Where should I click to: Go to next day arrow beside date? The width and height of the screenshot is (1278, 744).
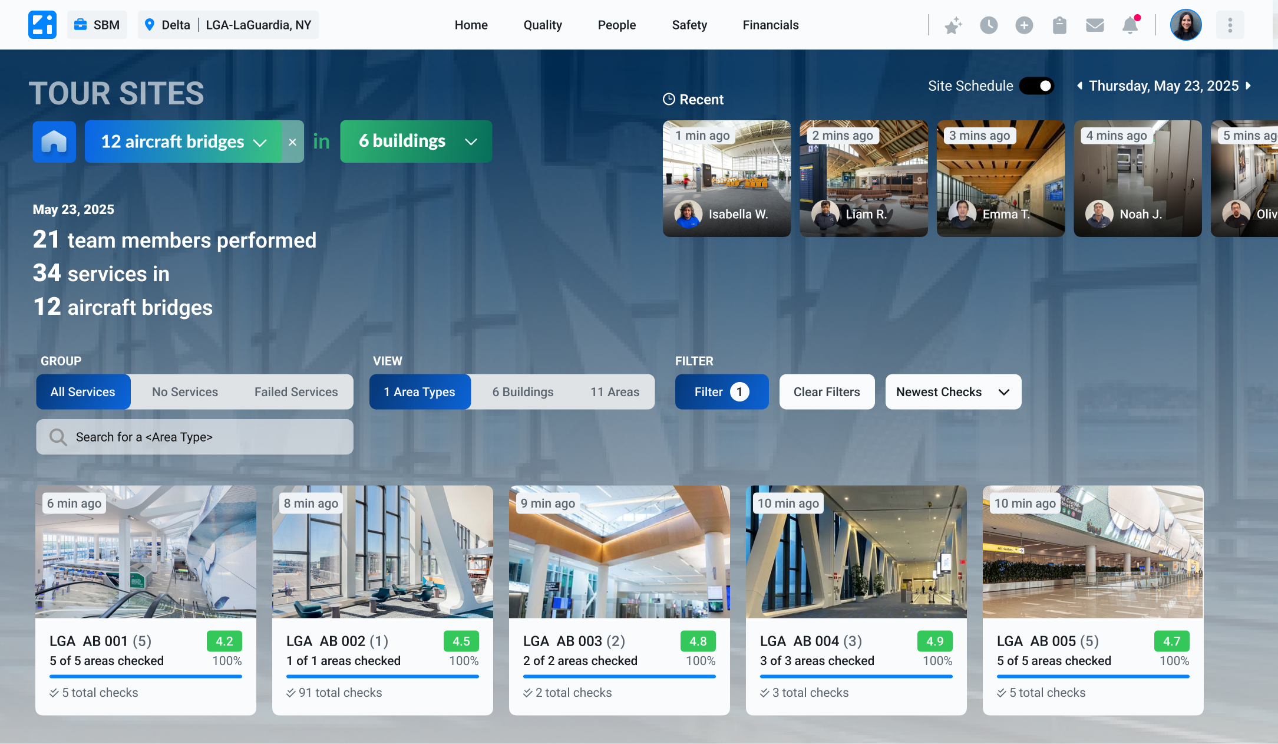[1248, 86]
